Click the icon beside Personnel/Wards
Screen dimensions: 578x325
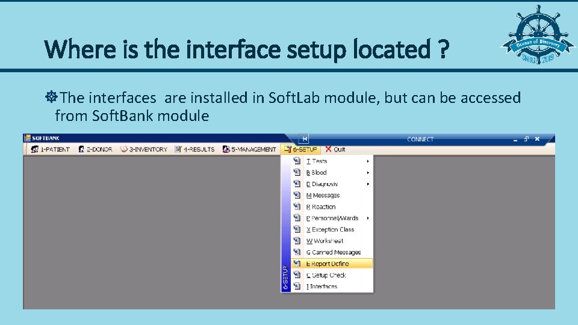click(297, 218)
